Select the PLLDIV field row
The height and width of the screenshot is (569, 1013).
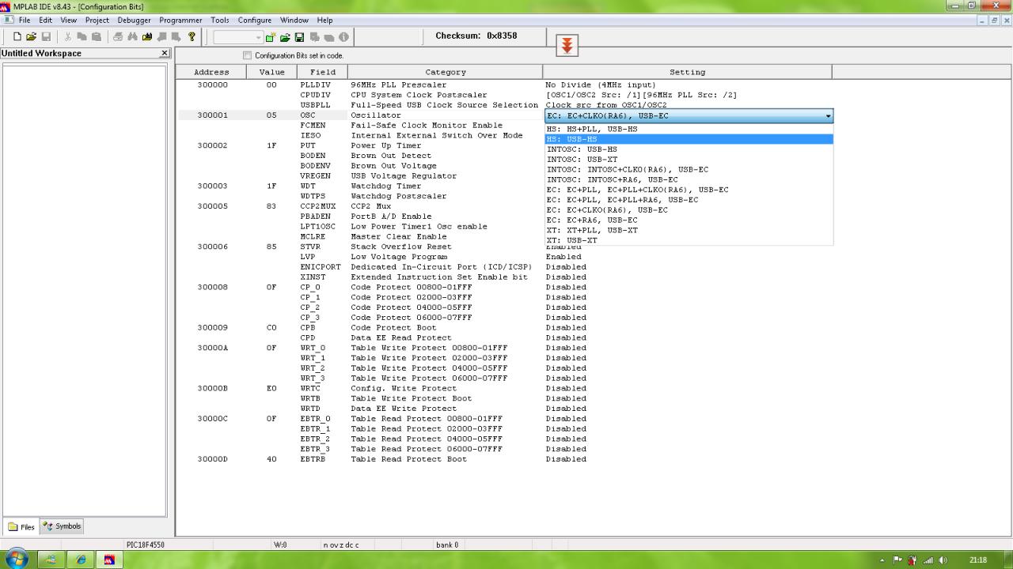315,85
